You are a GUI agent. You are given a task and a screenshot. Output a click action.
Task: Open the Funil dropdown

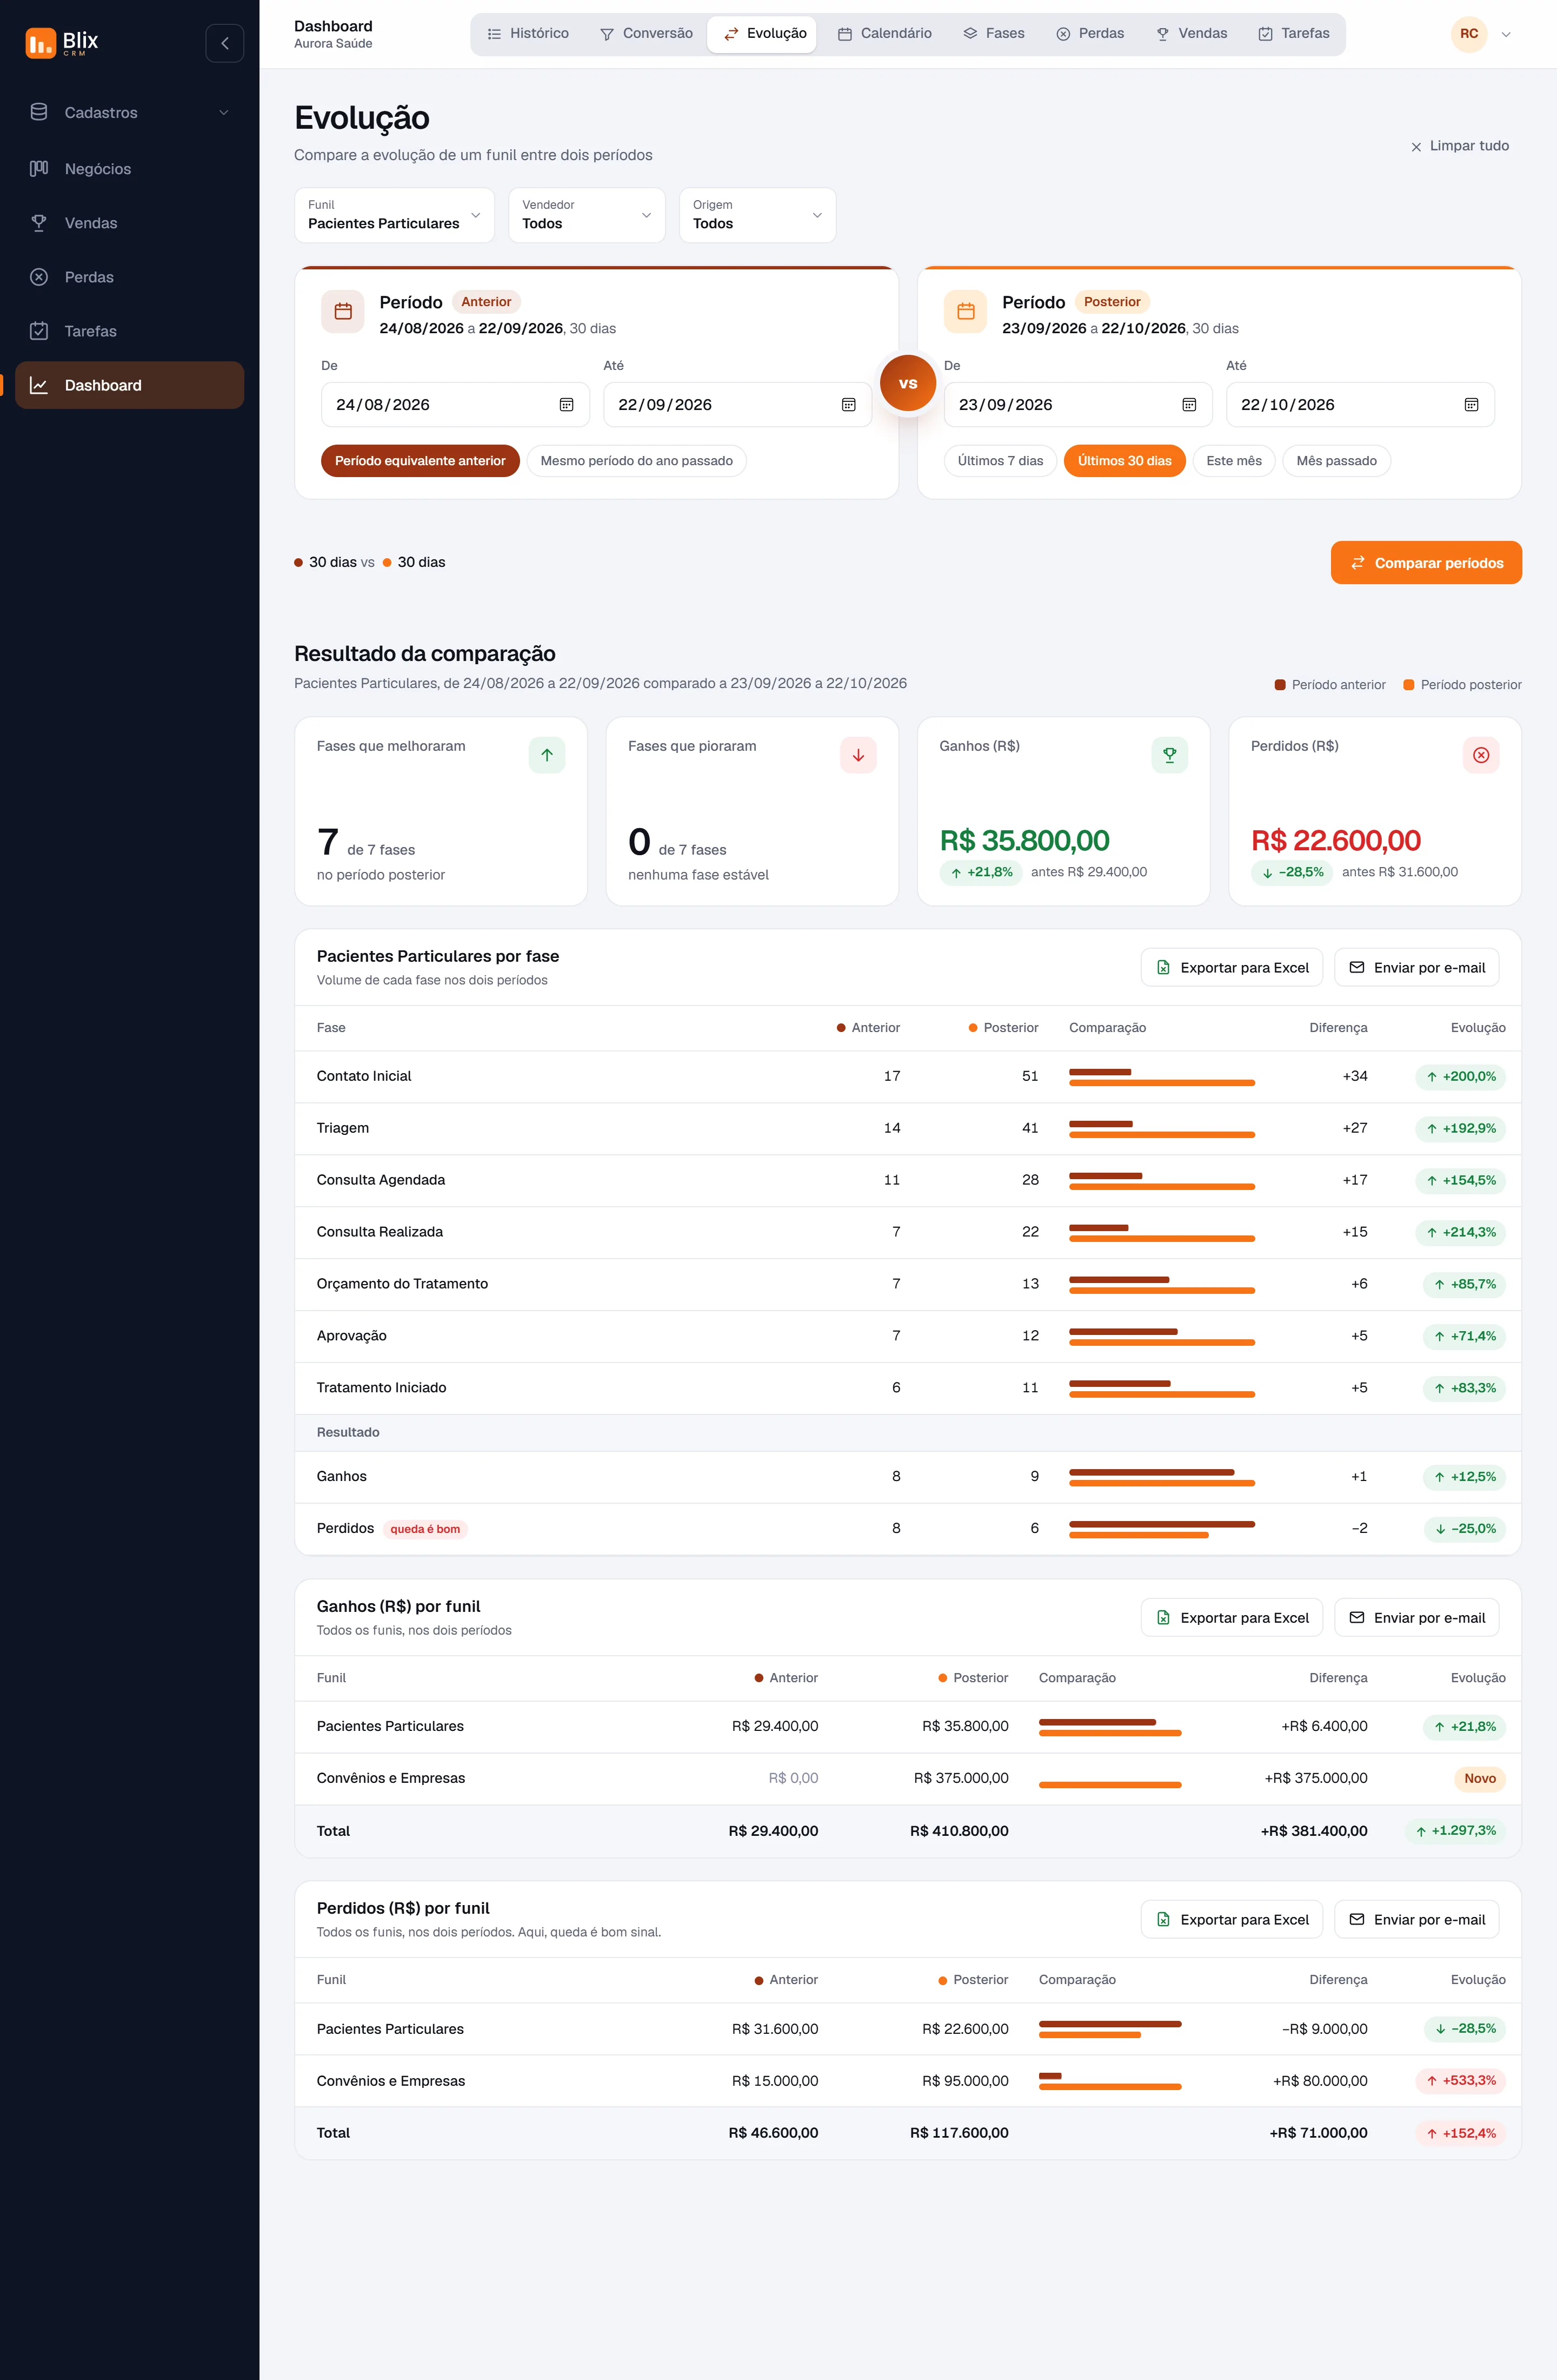[x=395, y=215]
